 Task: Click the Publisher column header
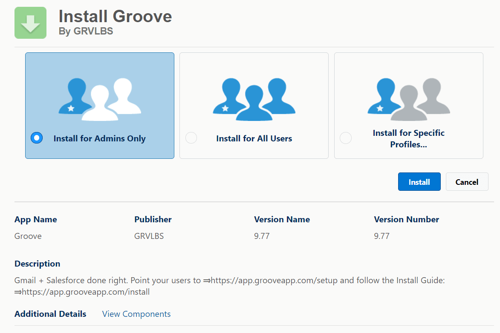point(153,219)
